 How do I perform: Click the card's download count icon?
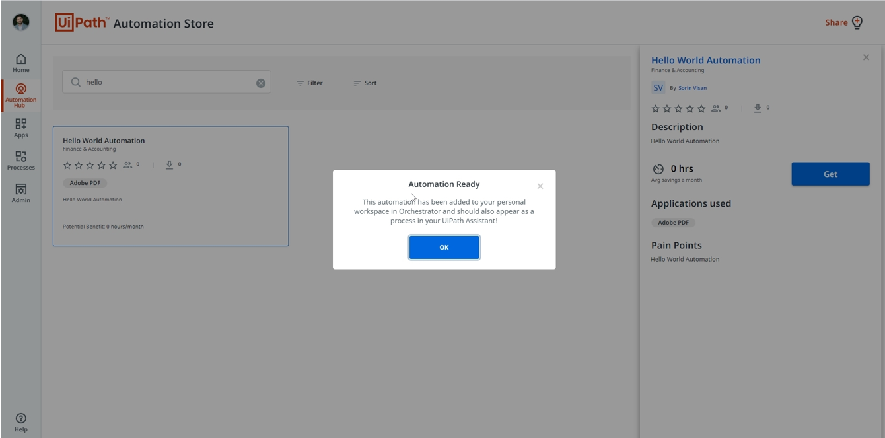click(169, 164)
